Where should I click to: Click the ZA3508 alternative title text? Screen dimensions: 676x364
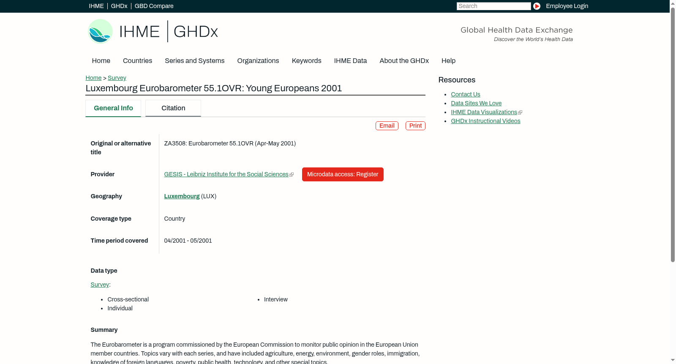pyautogui.click(x=230, y=143)
